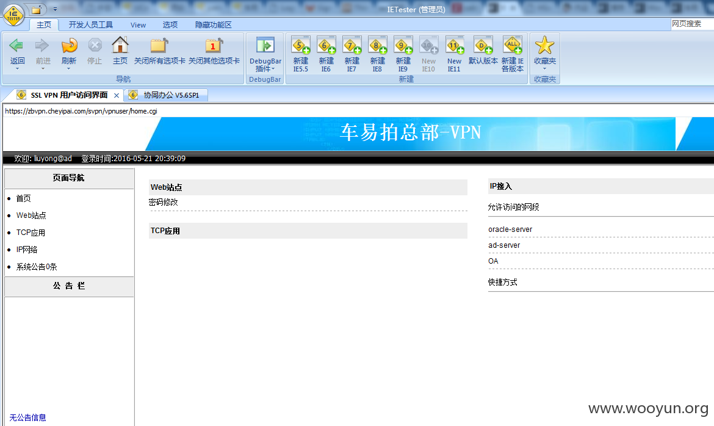Screen dimensions: 714x426
Task: Click the ad-server entry
Action: pyautogui.click(x=504, y=245)
